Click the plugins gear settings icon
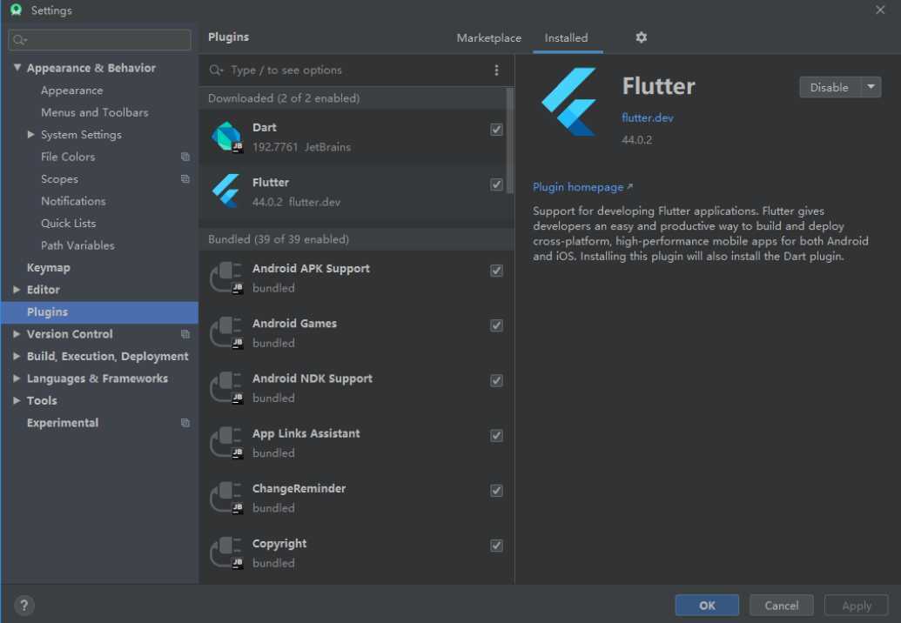Image resolution: width=901 pixels, height=623 pixels. tap(642, 37)
